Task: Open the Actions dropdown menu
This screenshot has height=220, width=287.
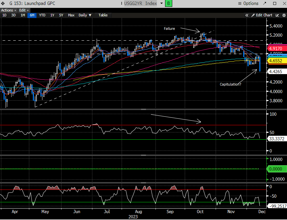Action: point(9,10)
